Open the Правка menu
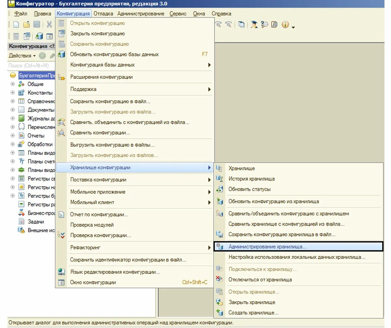Viewport: 391px width, 328px height. tap(42, 14)
